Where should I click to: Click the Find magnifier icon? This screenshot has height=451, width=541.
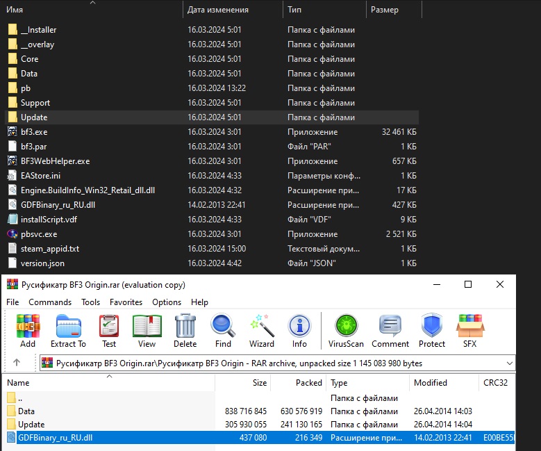tap(223, 326)
